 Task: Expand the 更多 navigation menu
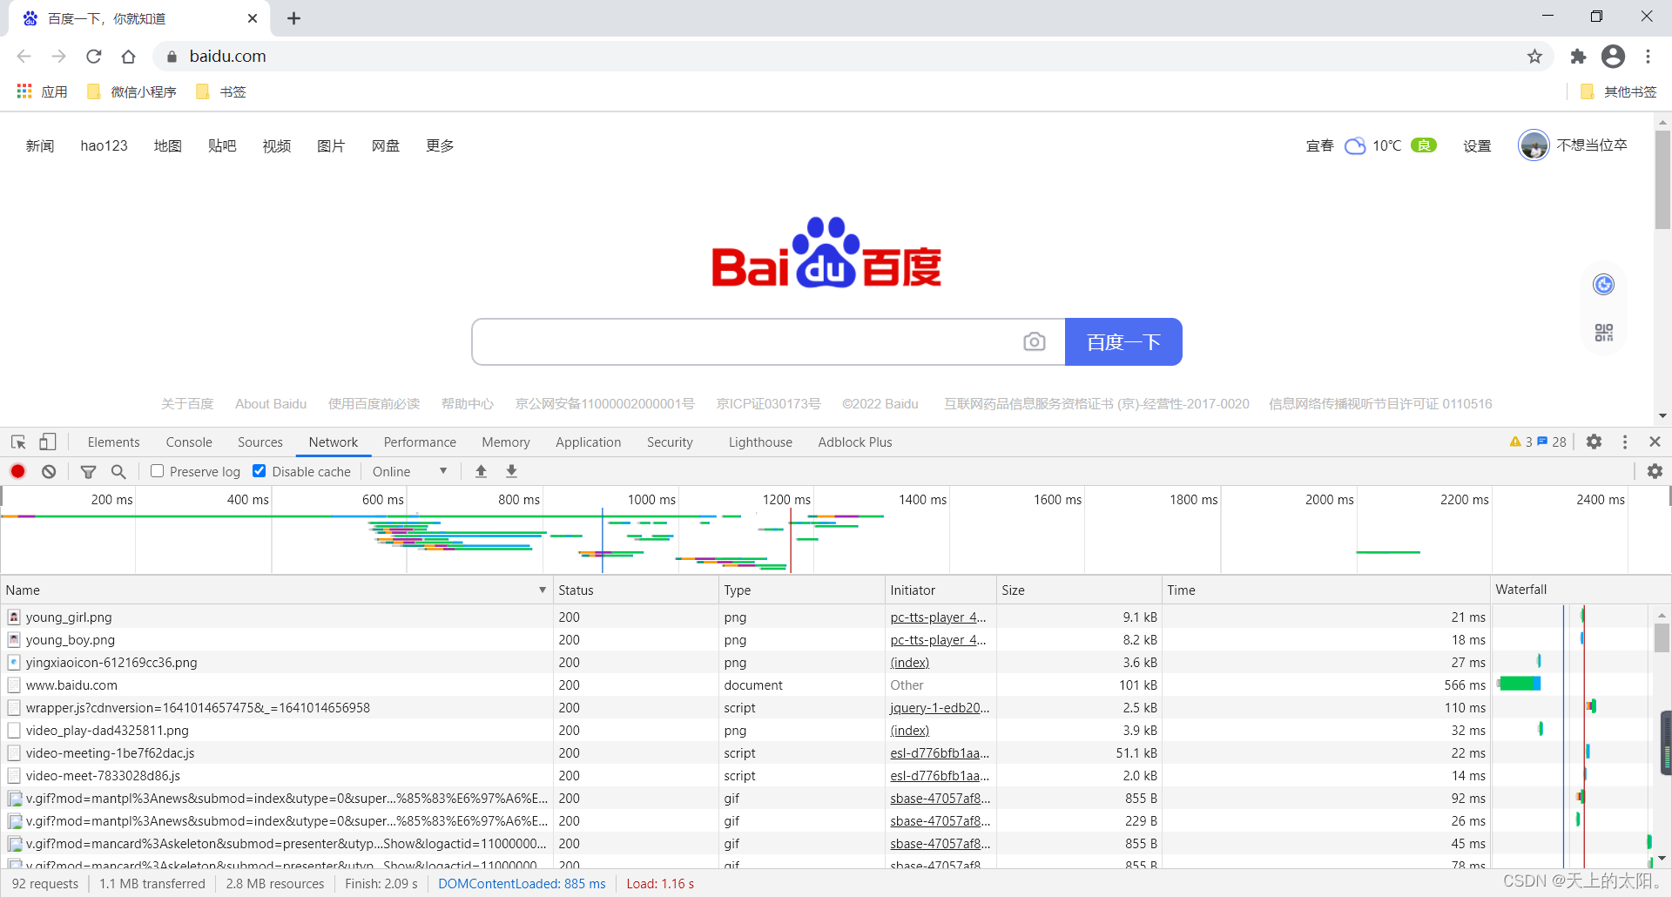click(440, 145)
